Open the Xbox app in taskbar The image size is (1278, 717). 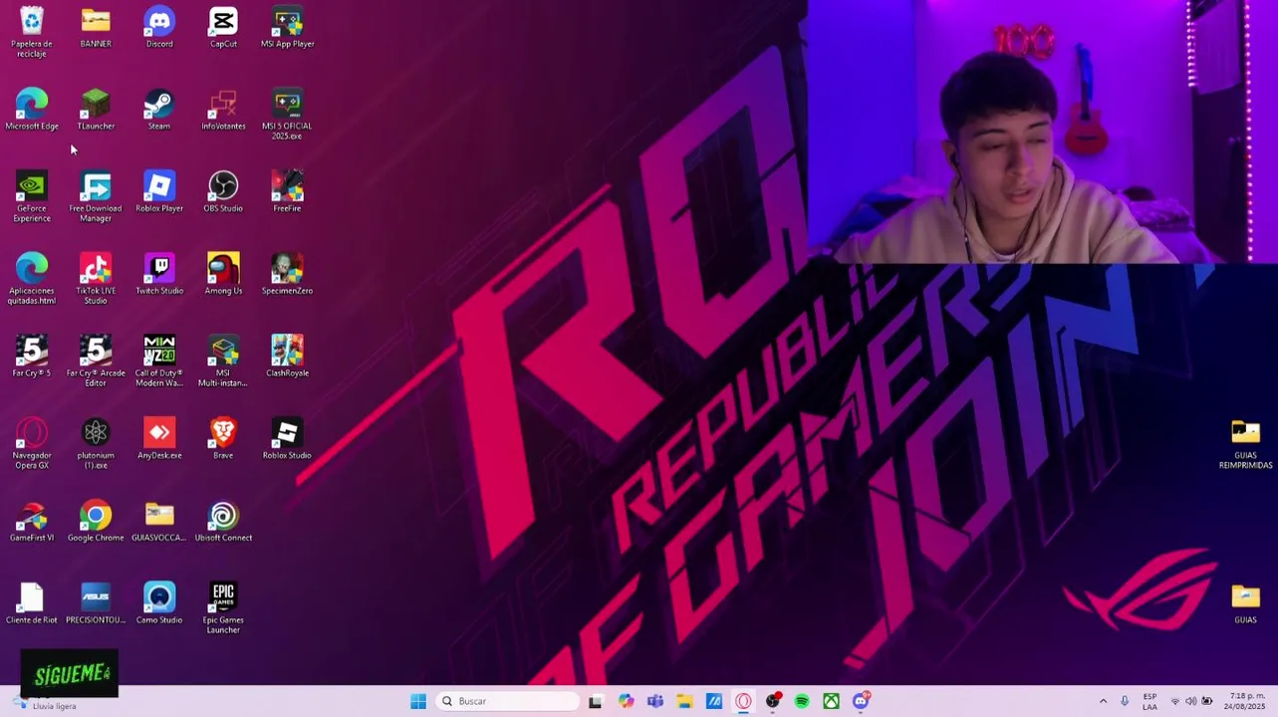pos(831,701)
